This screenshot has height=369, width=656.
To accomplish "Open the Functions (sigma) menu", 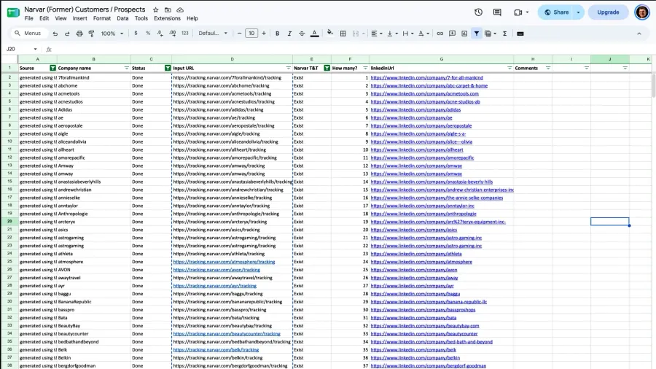I will coord(504,34).
